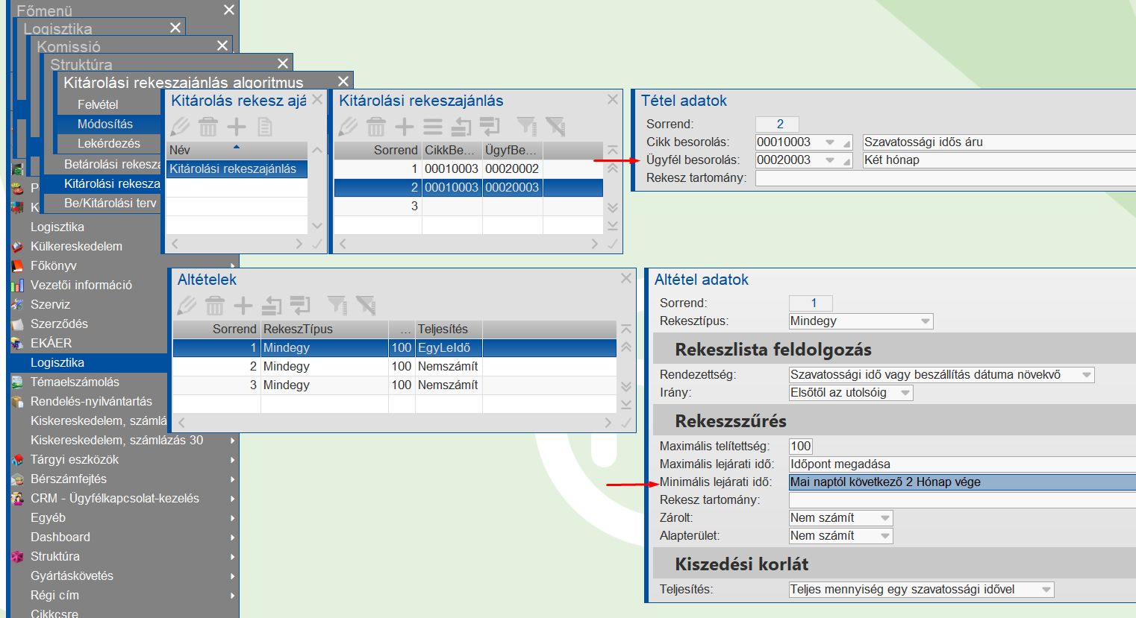
Task: Select row 1 with 00020002 in Kitárolási rekeszajánlás
Action: [469, 169]
